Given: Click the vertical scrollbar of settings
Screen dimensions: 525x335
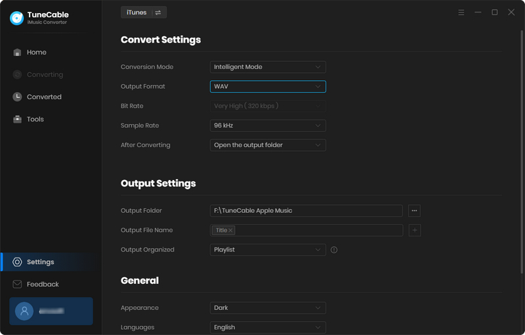Looking at the screenshot, I should coord(522,152).
